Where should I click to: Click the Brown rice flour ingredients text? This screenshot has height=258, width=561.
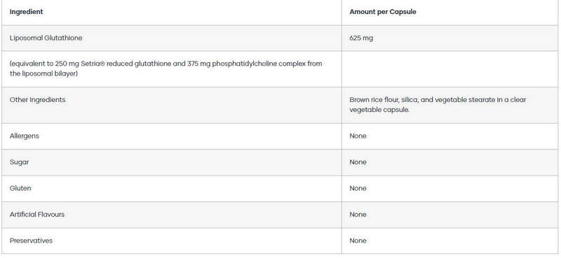click(438, 105)
